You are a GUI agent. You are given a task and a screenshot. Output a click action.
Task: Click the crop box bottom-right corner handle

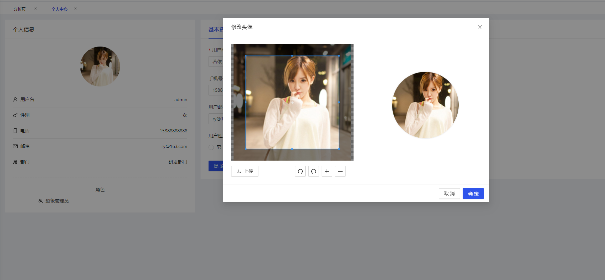(339, 149)
